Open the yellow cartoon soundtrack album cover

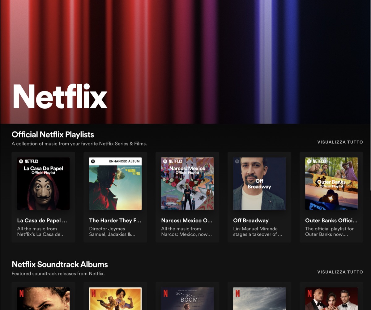pyautogui.click(x=115, y=299)
